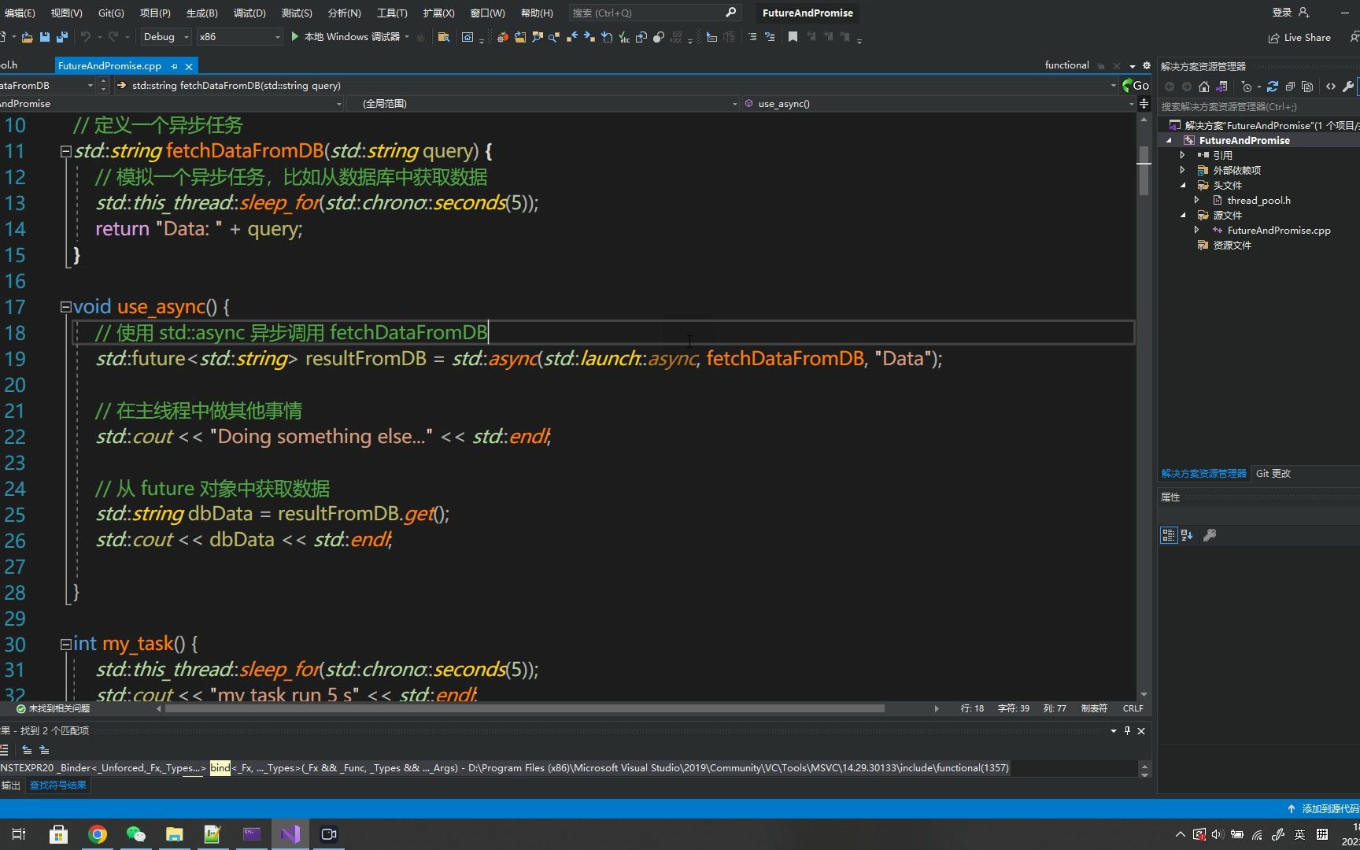Image resolution: width=1360 pixels, height=850 pixels.
Task: Click the comment-out selected lines icon
Action: 752,37
